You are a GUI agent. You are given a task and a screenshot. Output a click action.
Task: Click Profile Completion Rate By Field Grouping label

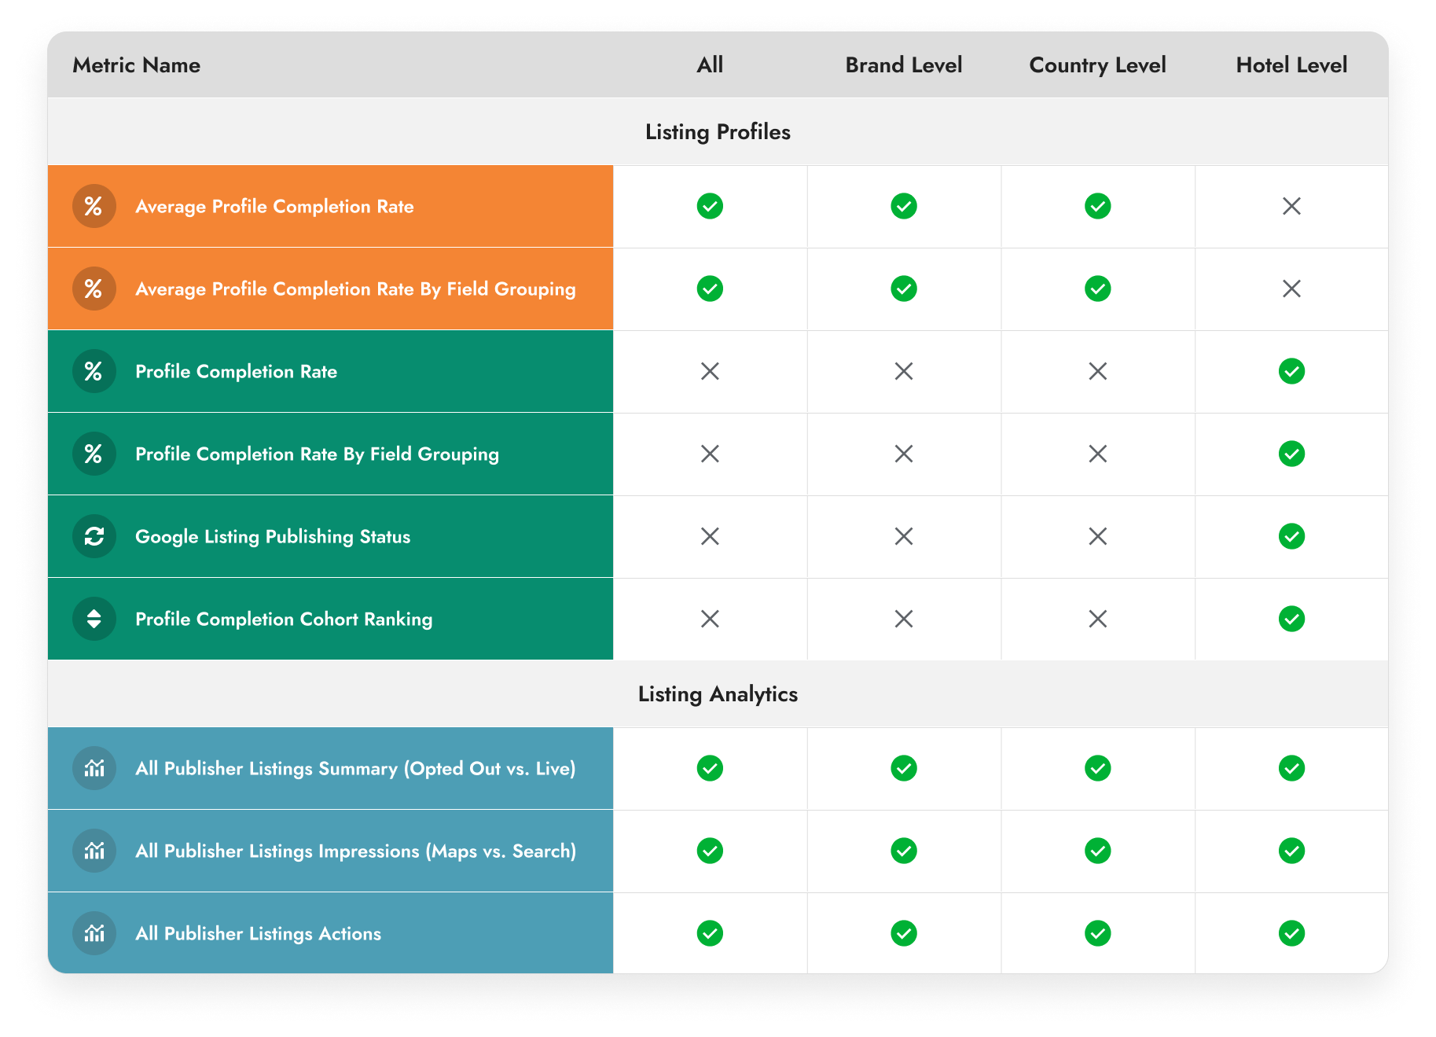click(x=317, y=454)
